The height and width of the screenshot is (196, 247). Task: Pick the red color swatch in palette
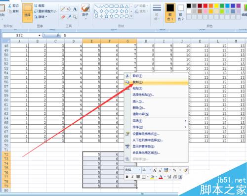click(x=205, y=6)
